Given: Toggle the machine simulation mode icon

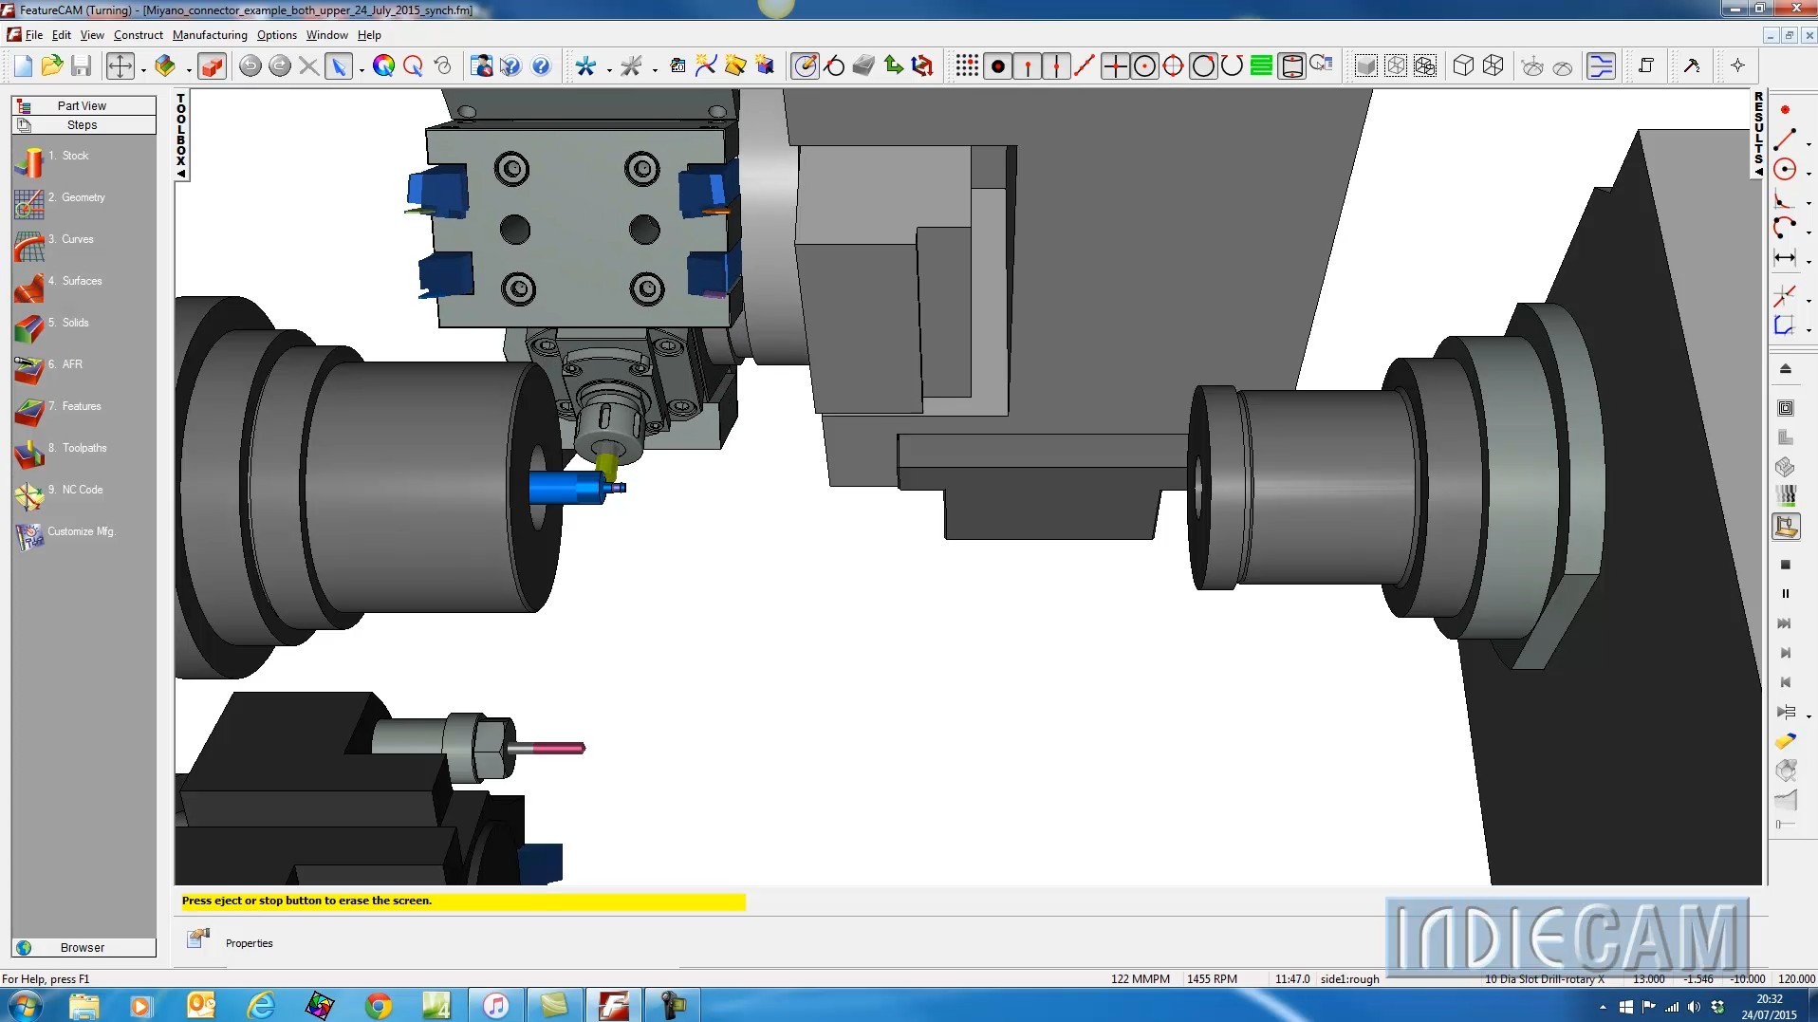Looking at the screenshot, I should [x=1786, y=527].
